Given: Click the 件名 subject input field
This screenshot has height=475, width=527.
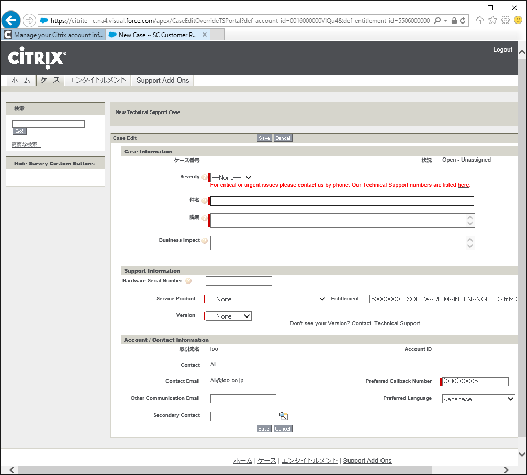Looking at the screenshot, I should point(342,201).
